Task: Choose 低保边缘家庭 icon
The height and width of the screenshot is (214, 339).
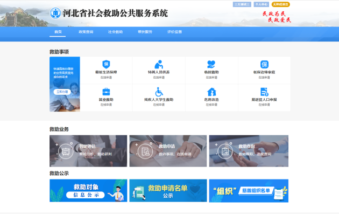Action: click(x=264, y=64)
